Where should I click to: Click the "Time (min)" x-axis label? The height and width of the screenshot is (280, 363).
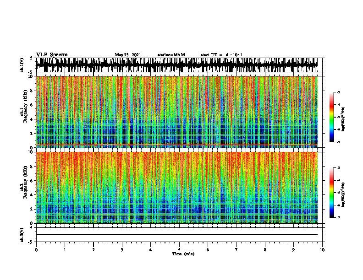183,254
